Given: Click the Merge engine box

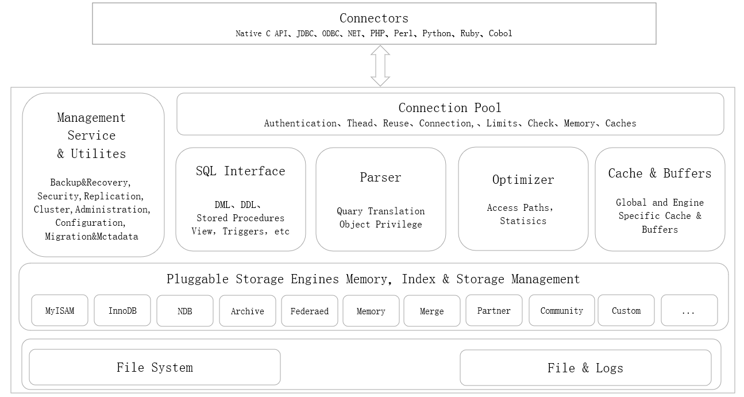Looking at the screenshot, I should pos(432,311).
